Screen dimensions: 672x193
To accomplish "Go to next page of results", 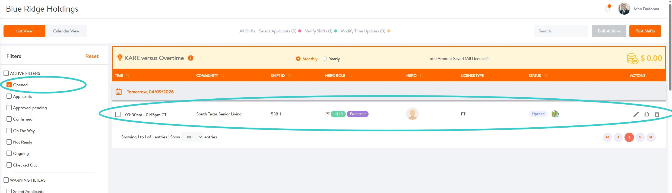I will (640, 137).
